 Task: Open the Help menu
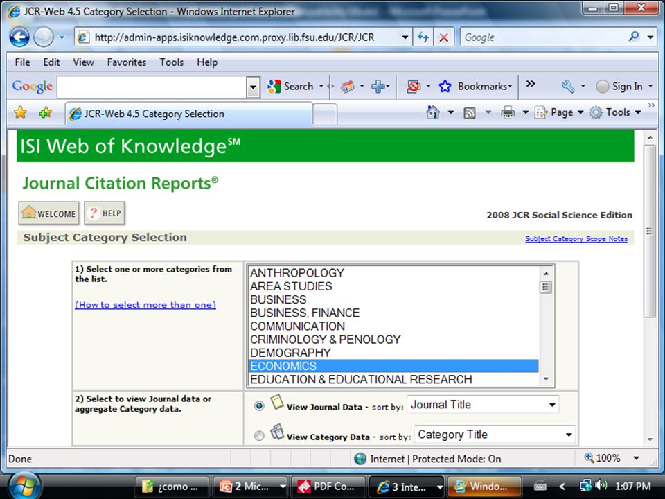[x=207, y=62]
